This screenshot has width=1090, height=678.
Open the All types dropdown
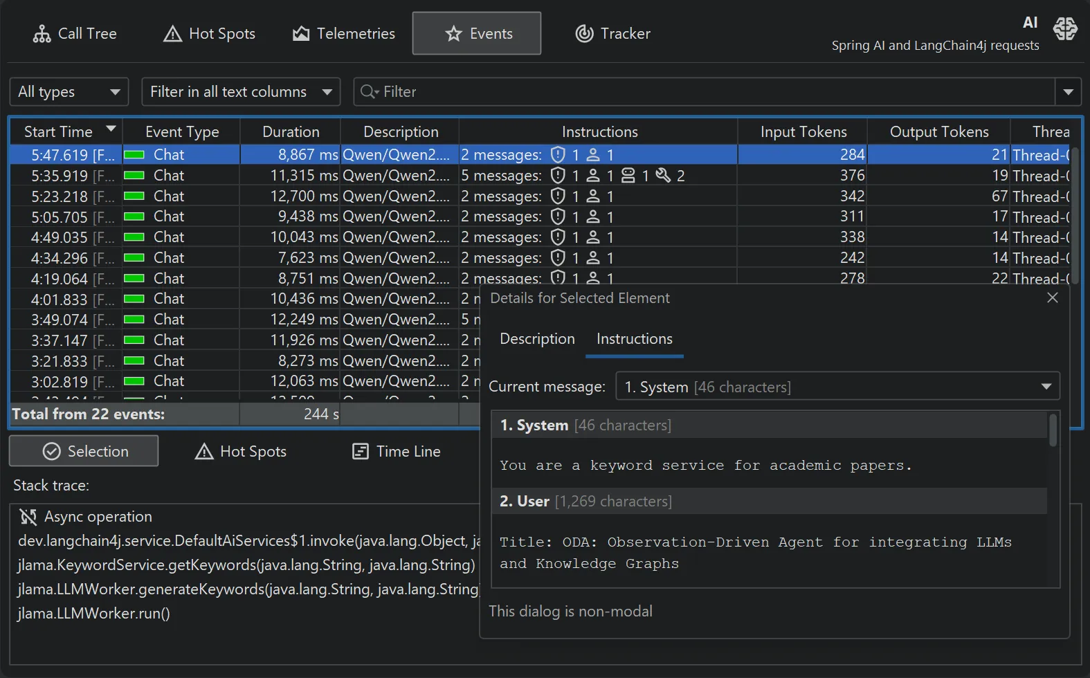(69, 92)
